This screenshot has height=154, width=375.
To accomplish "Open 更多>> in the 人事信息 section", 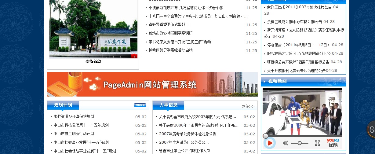I will pos(248,106).
